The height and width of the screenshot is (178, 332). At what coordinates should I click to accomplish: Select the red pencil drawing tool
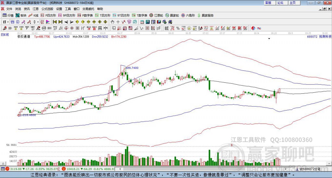(5, 28)
